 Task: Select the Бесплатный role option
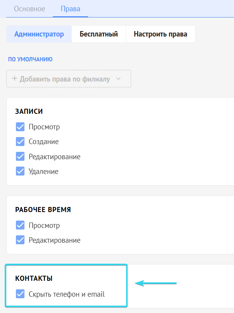(x=99, y=34)
